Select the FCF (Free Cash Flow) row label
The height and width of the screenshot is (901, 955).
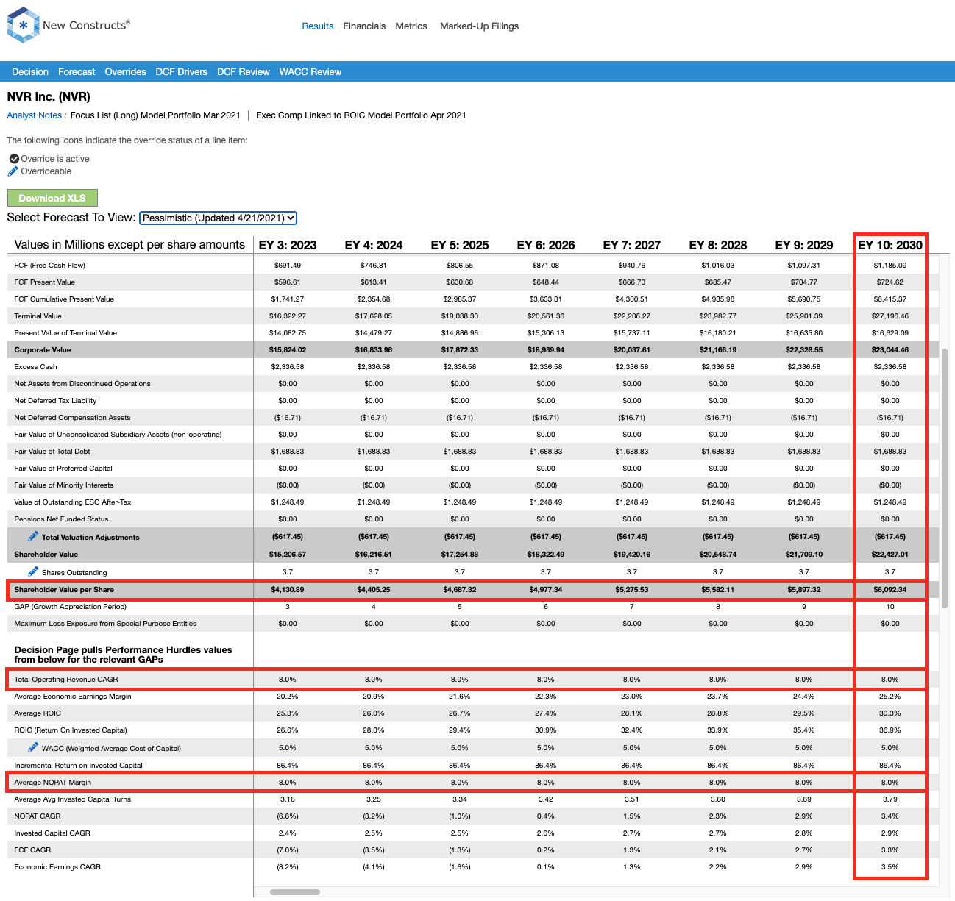pos(50,265)
